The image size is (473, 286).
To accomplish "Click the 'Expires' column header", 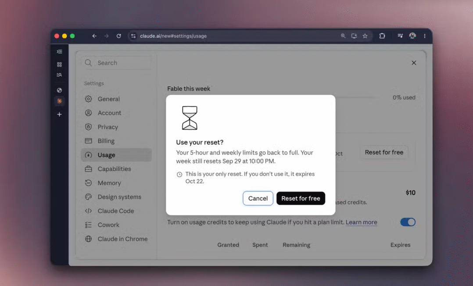I will click(400, 245).
